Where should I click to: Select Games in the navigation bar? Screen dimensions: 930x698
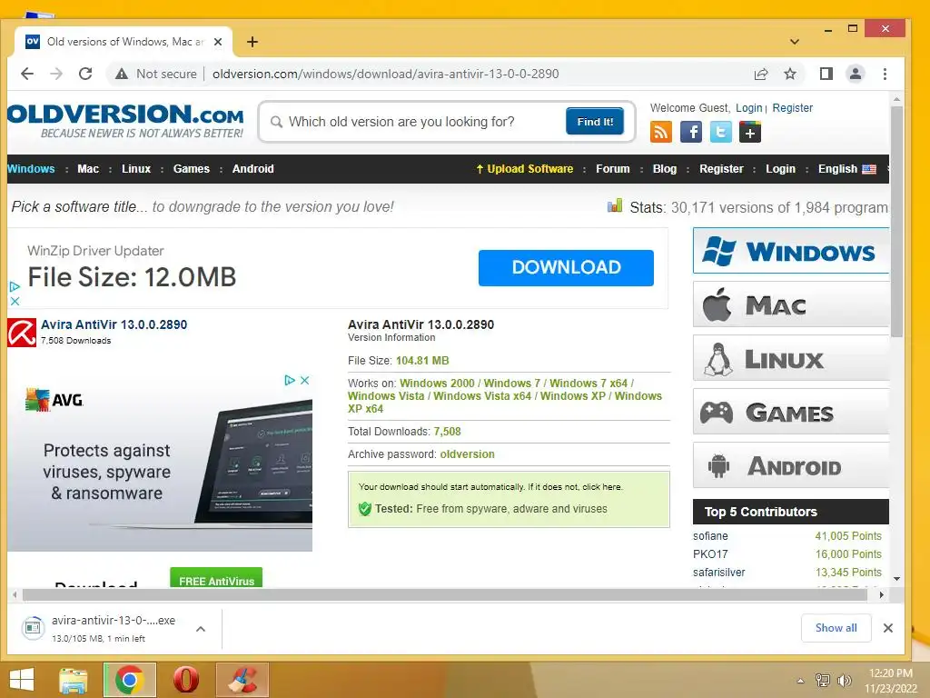click(191, 168)
